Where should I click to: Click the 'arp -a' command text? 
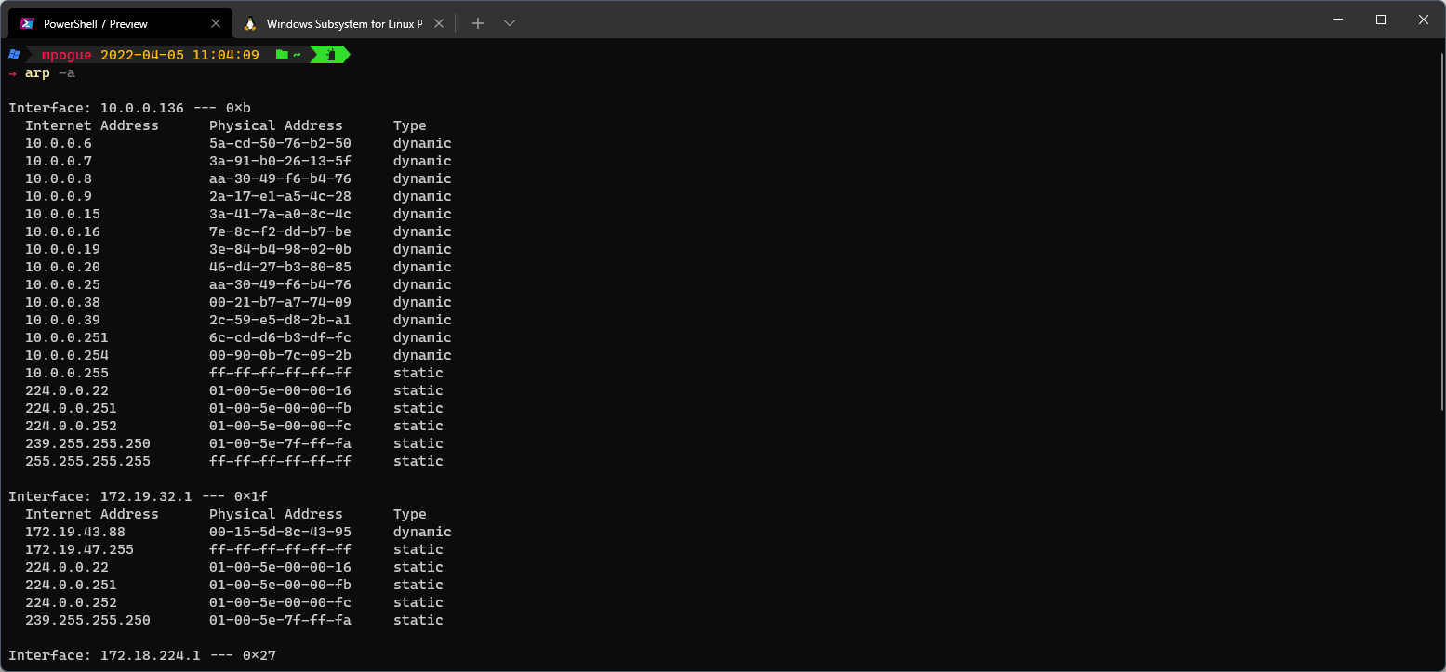click(x=50, y=72)
